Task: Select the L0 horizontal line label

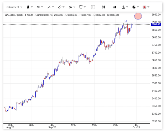Action: [x=126, y=21]
